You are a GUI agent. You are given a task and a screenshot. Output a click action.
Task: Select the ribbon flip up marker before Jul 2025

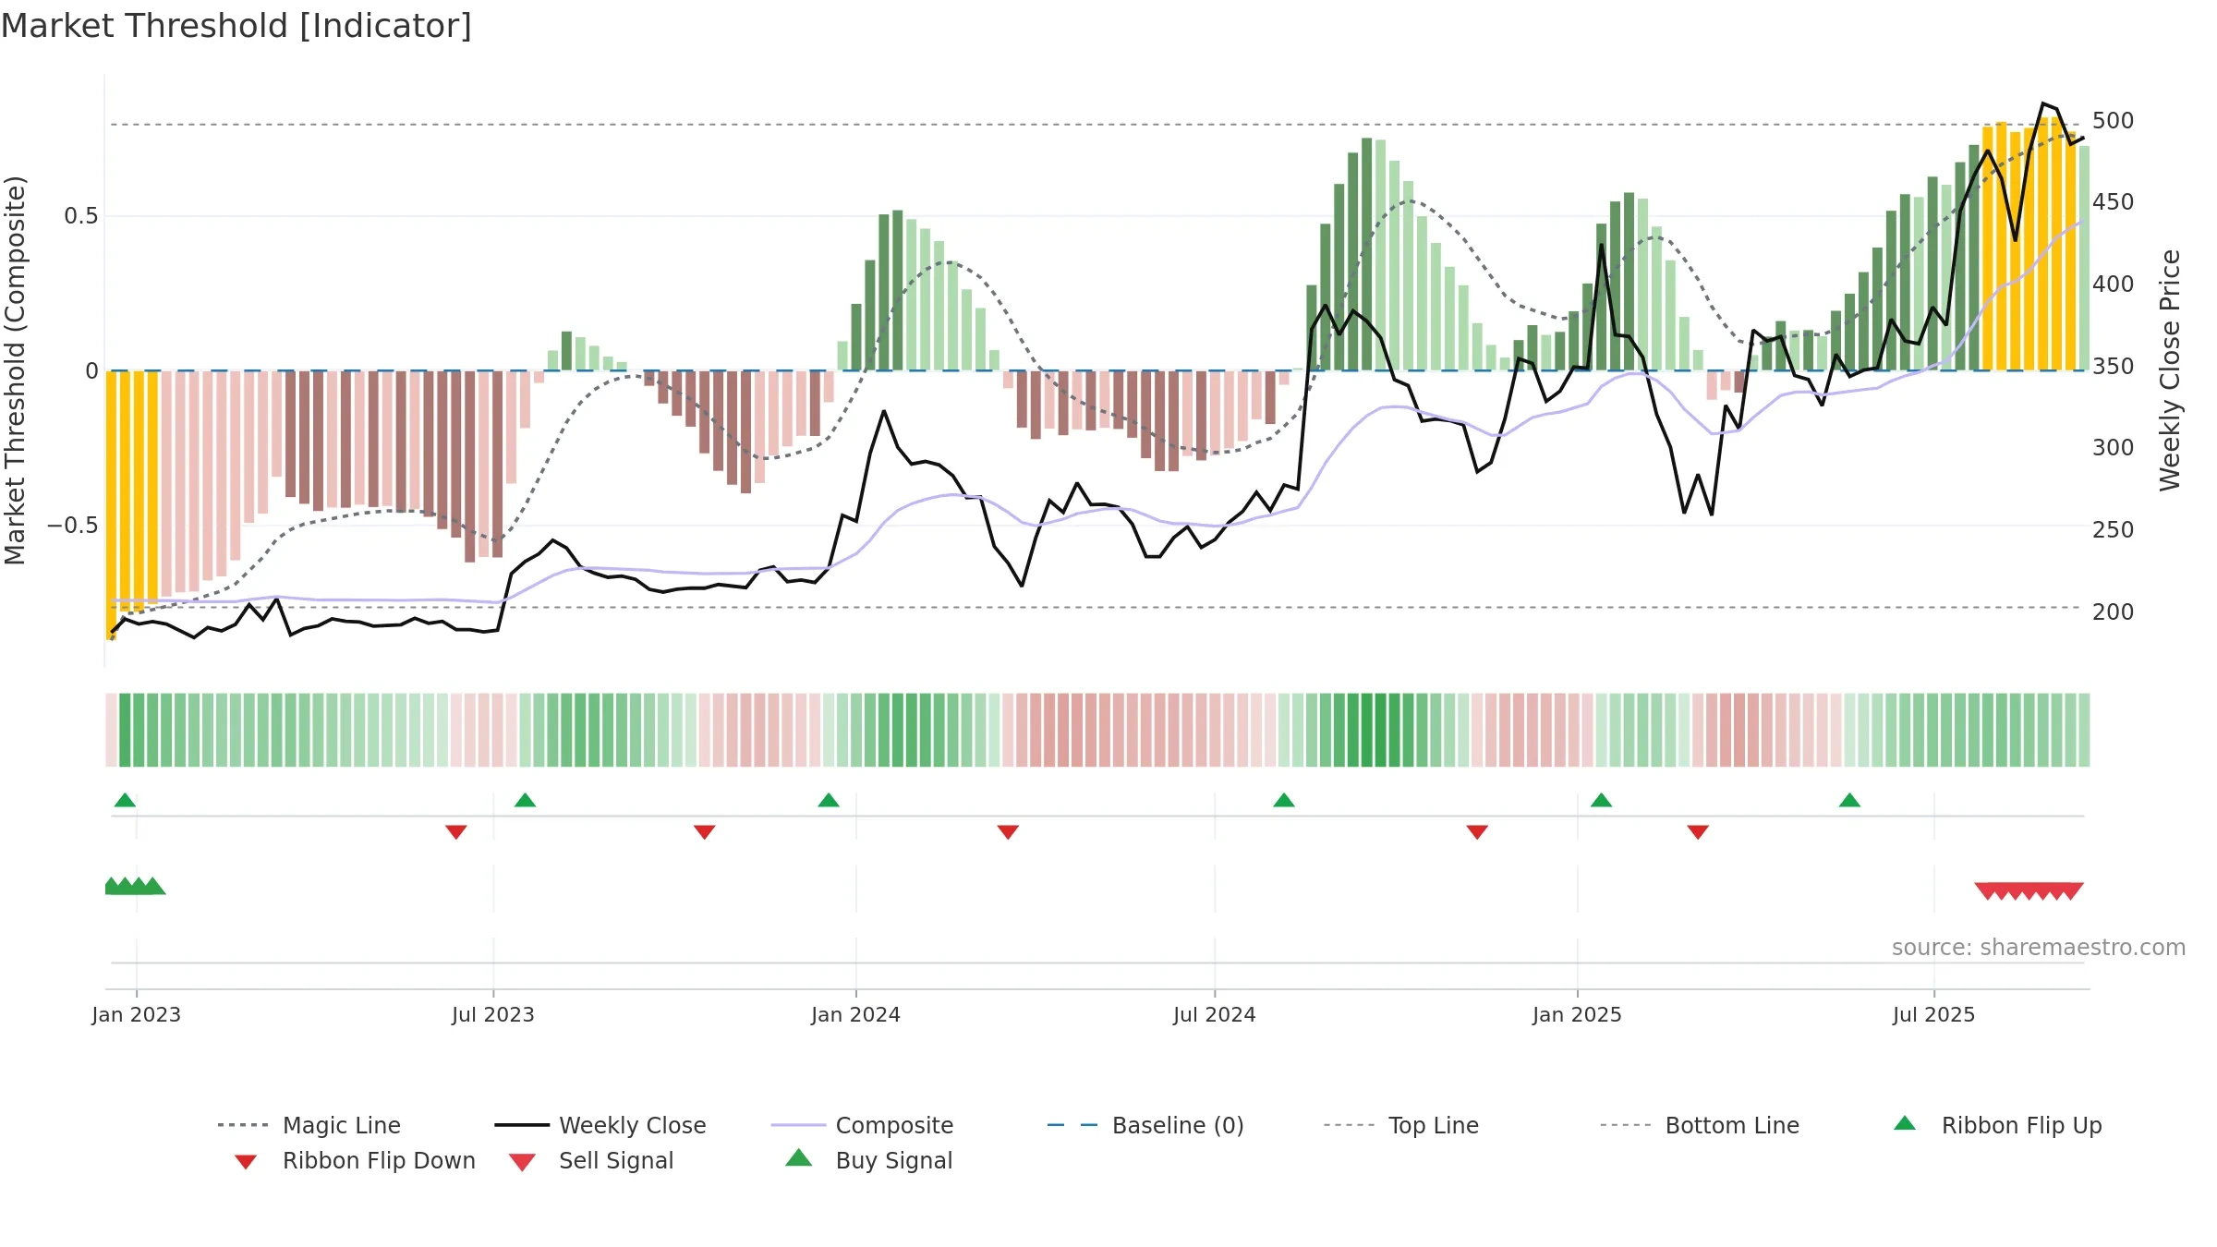[x=1849, y=800]
